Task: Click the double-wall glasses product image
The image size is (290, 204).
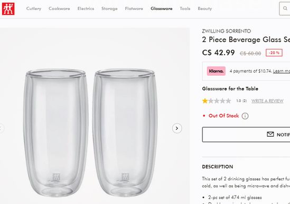Action: point(90,131)
